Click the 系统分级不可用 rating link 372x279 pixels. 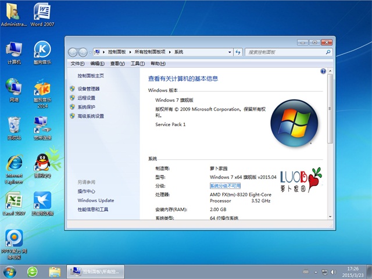click(225, 186)
